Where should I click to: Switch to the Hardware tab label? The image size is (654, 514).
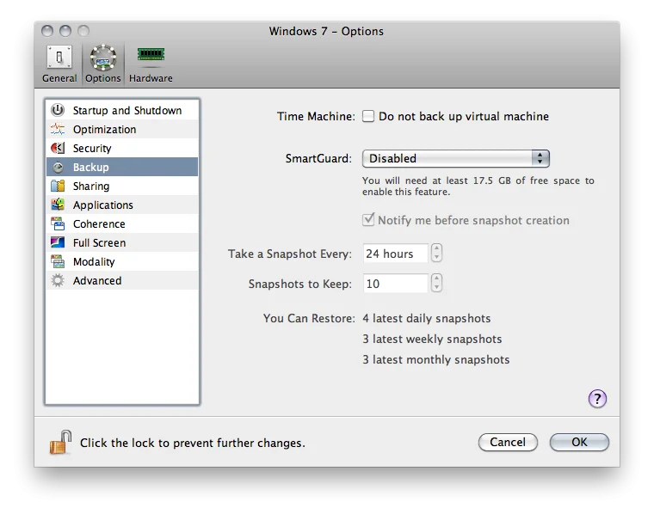[x=151, y=78]
